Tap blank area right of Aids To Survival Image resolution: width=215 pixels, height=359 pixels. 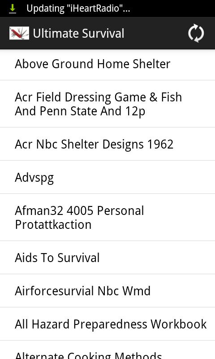(157, 258)
